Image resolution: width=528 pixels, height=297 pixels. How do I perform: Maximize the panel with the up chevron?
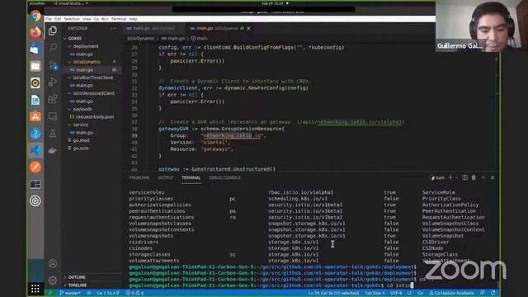click(x=483, y=177)
